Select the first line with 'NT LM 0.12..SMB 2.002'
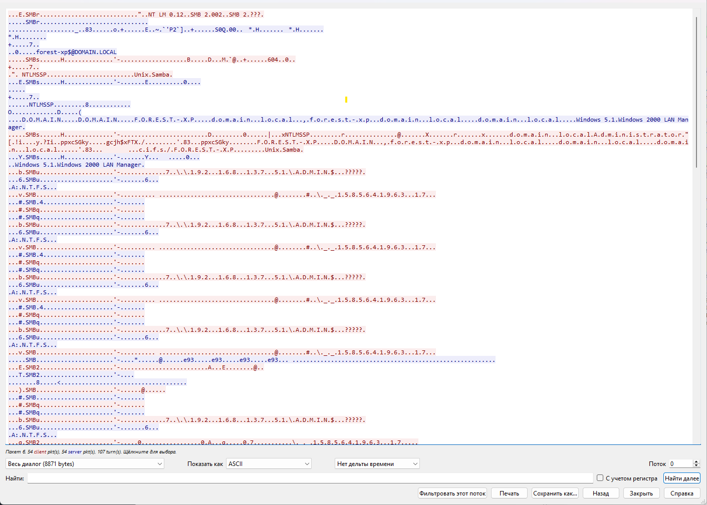The width and height of the screenshot is (707, 505). click(136, 15)
